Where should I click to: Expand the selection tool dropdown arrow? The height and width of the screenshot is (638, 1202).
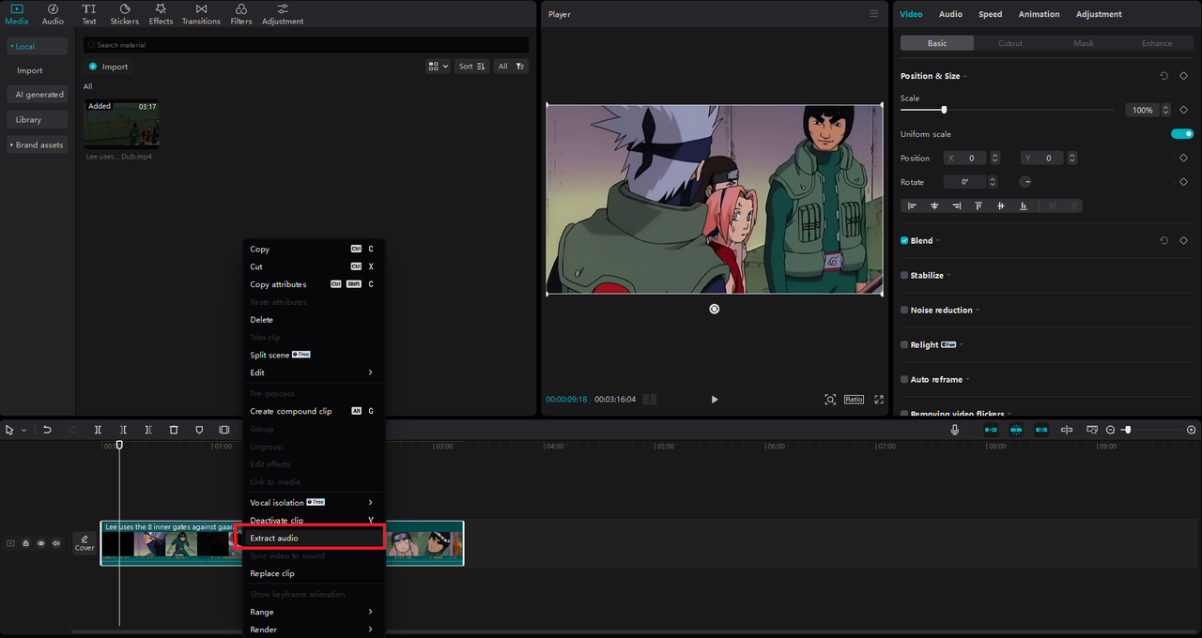(x=23, y=431)
